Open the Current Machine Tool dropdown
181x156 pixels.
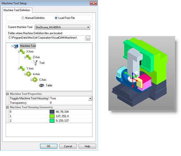(x=62, y=27)
